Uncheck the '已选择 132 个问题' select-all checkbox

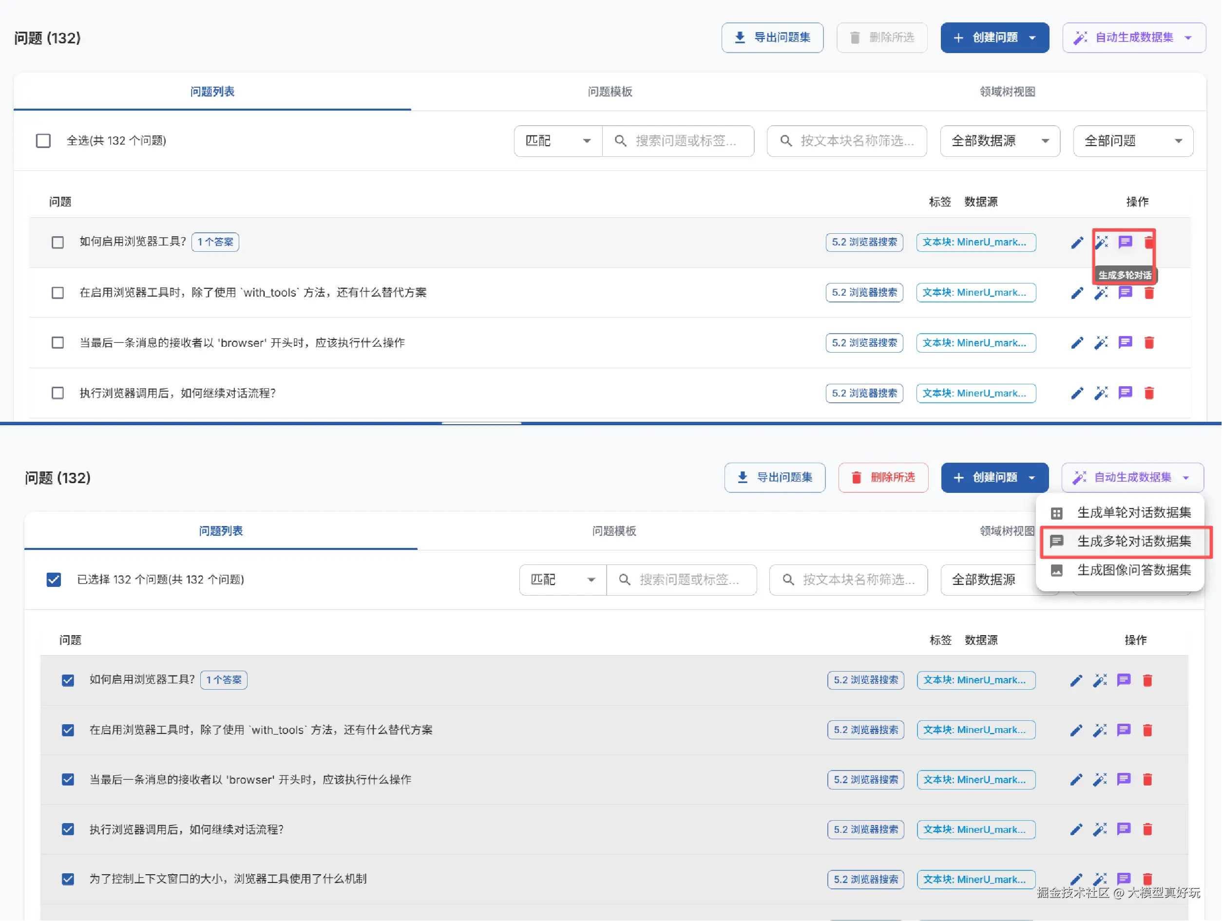[x=54, y=580]
